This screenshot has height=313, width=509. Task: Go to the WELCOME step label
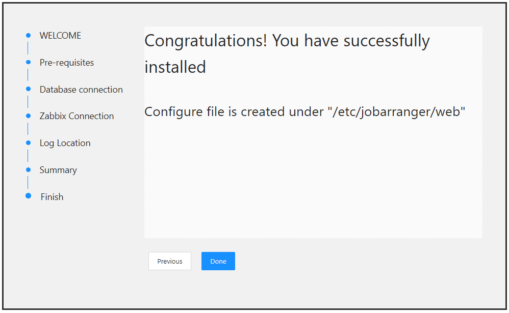(x=60, y=36)
